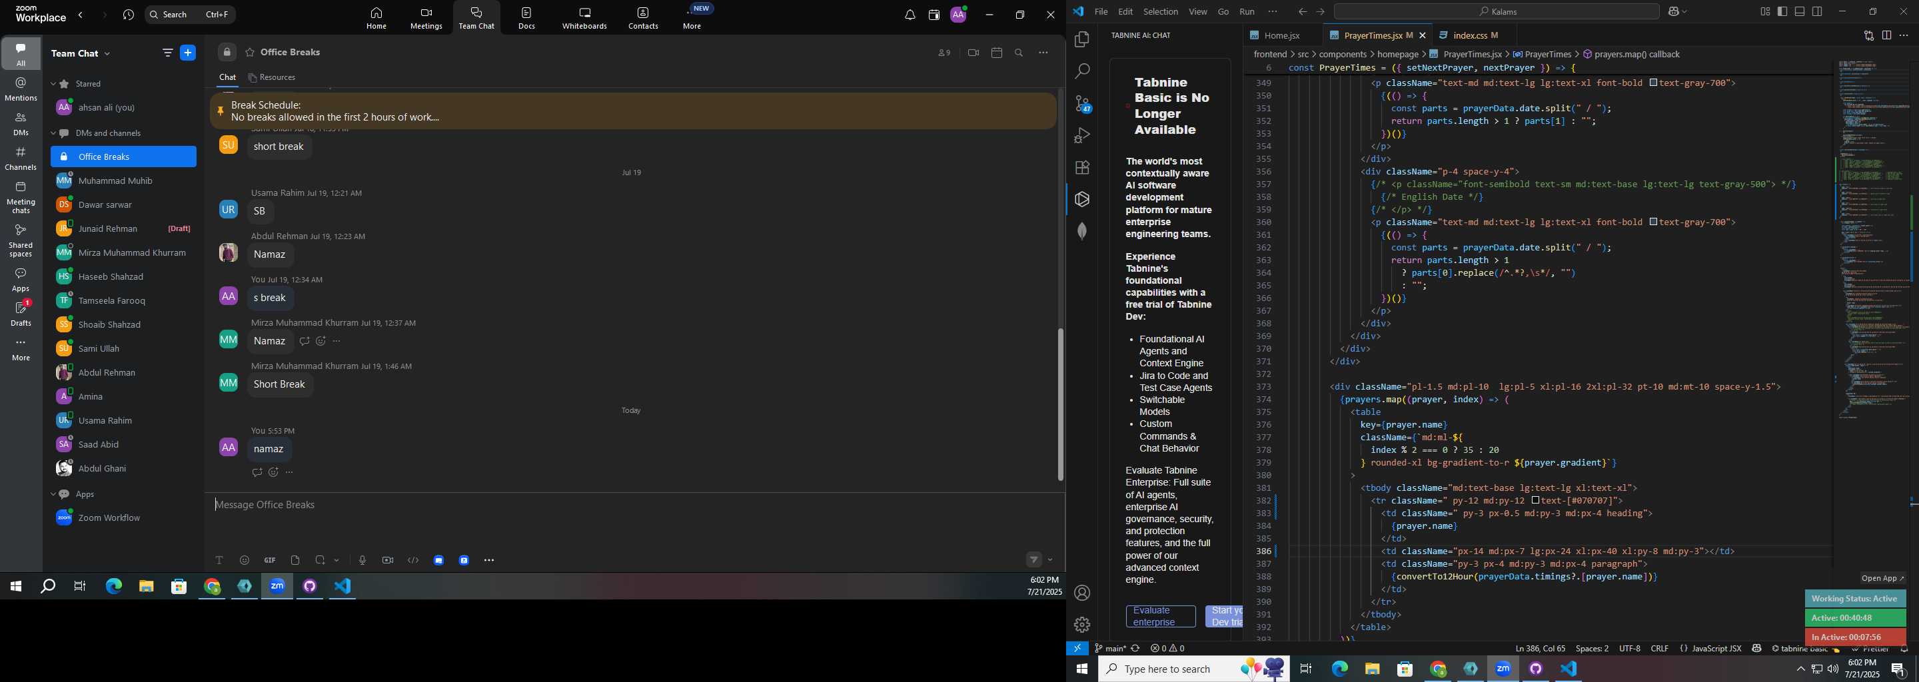Start a video meeting in Office Breaks
The height and width of the screenshot is (682, 1919).
[973, 53]
